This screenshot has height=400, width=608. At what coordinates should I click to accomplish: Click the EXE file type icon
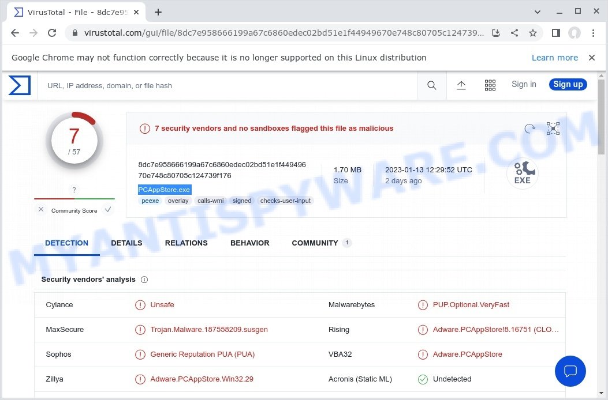point(523,173)
